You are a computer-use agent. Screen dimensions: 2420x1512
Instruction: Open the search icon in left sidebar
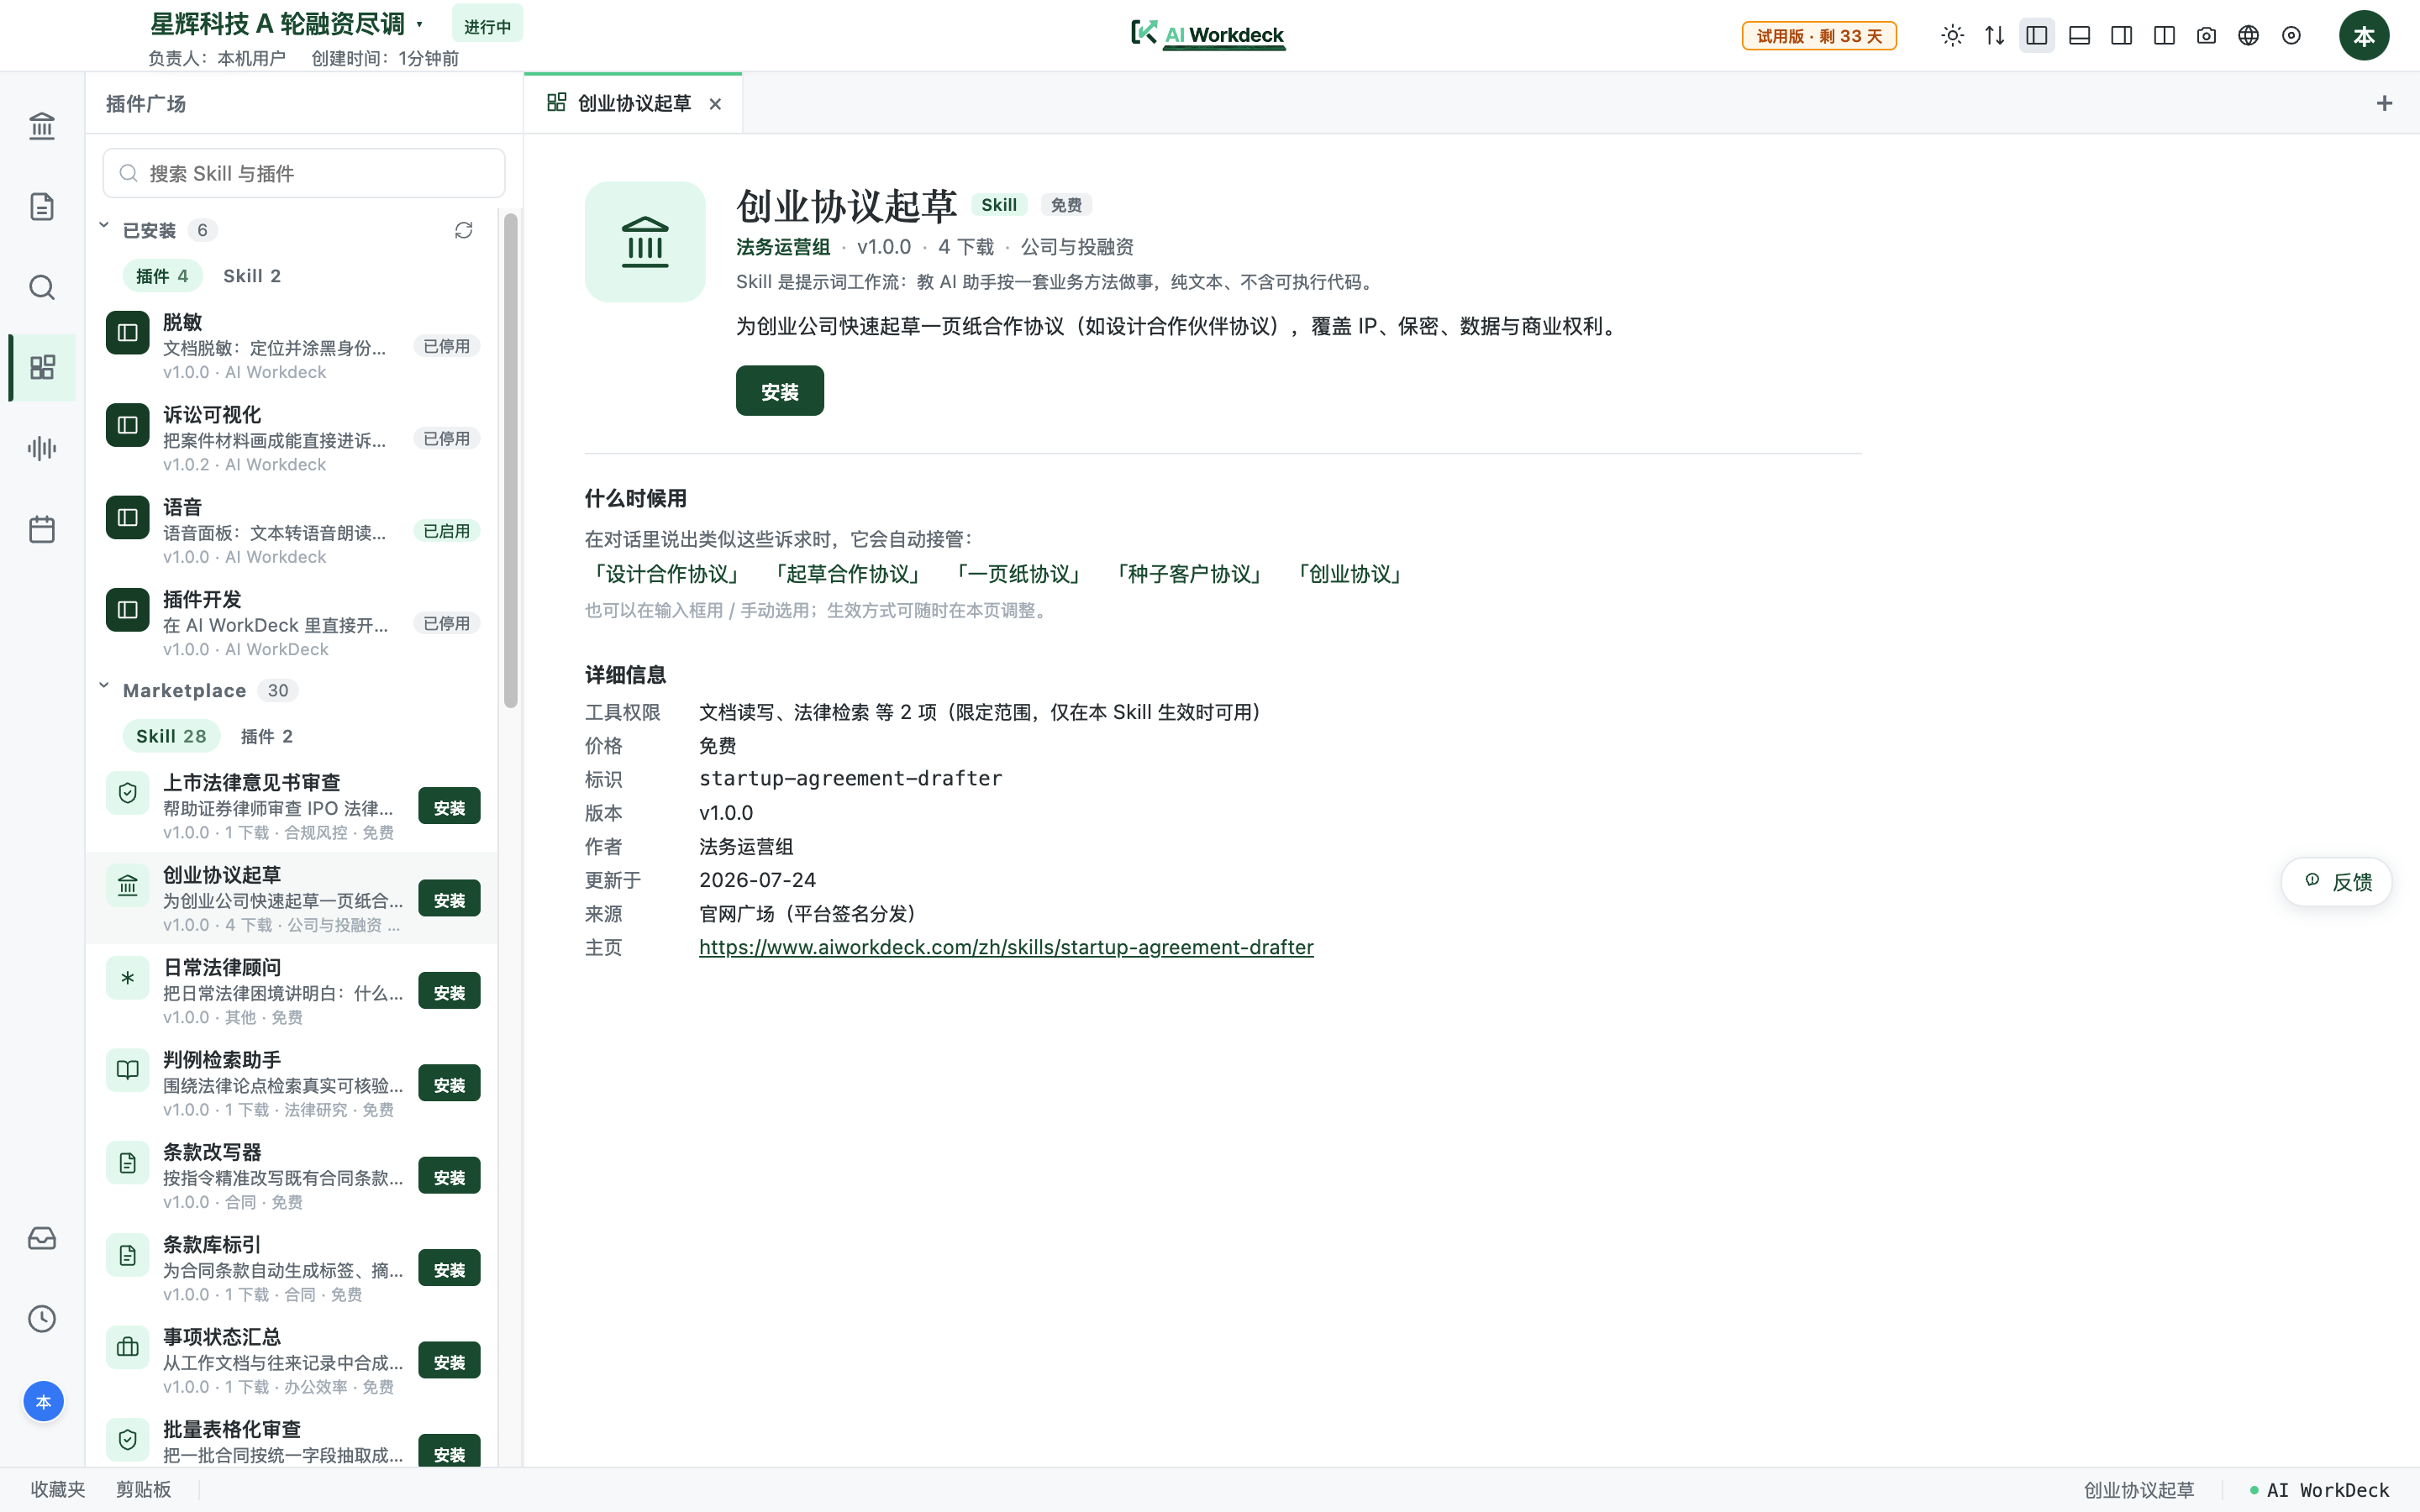coord(42,288)
